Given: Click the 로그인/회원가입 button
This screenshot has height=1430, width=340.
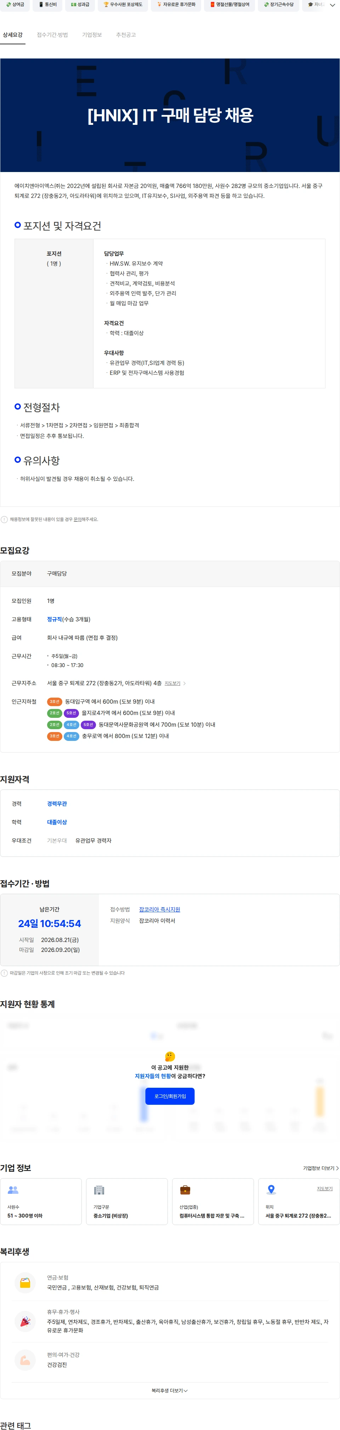Looking at the screenshot, I should [170, 1096].
